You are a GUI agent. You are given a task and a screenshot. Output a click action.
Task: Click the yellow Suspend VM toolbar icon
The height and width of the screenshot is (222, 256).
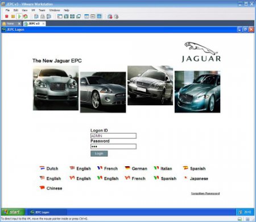coord(13,17)
